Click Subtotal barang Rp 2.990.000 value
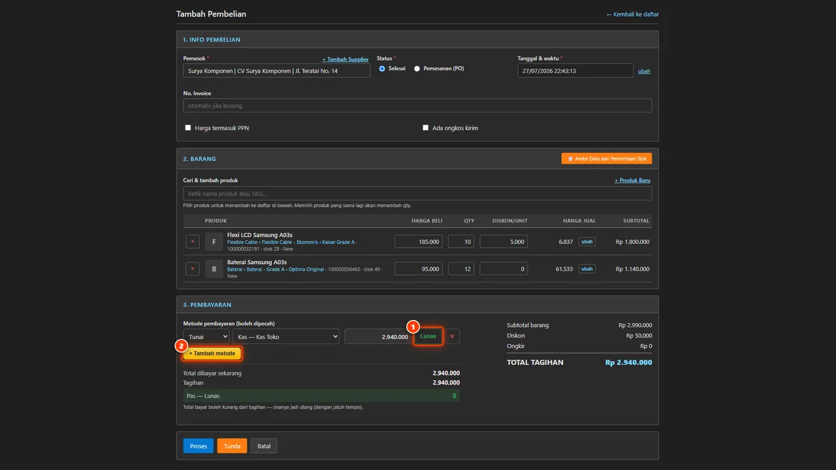Viewport: 836px width, 470px height. tap(635, 325)
